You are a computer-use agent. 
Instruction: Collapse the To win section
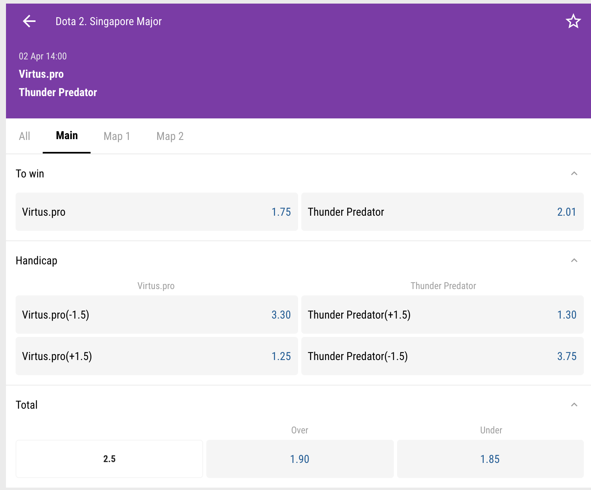pos(574,173)
